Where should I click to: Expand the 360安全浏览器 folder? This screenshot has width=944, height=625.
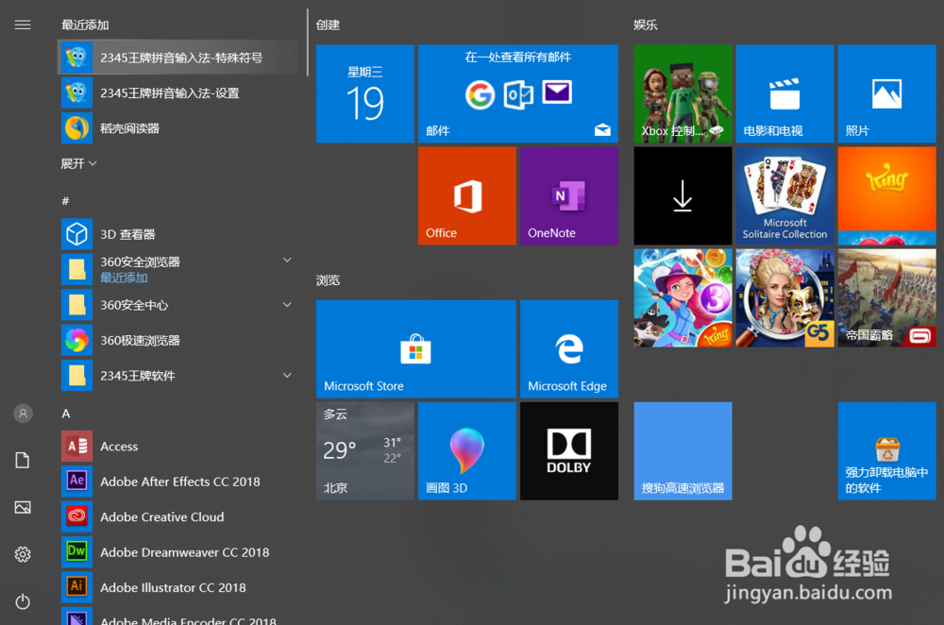coord(287,261)
